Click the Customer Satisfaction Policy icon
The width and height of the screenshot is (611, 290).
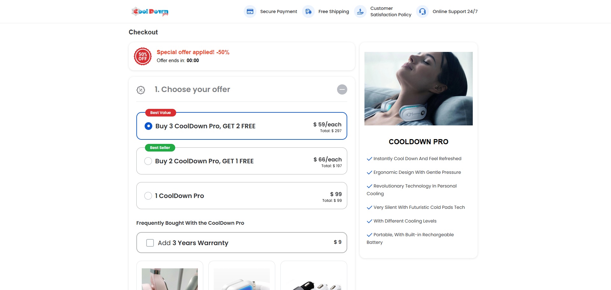click(360, 12)
